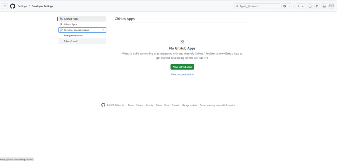Image resolution: width=337 pixels, height=161 pixels.
Task: Open Contact footer link
Action: pos(175,105)
